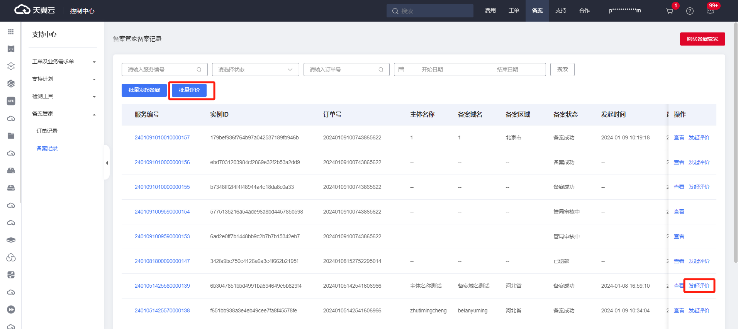The height and width of the screenshot is (329, 738).
Task: Click the swap arrows square sidebar icon
Action: point(11,275)
